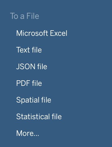Open the JSON file connection option
Screen dimensions: 112x147
click(x=32, y=66)
